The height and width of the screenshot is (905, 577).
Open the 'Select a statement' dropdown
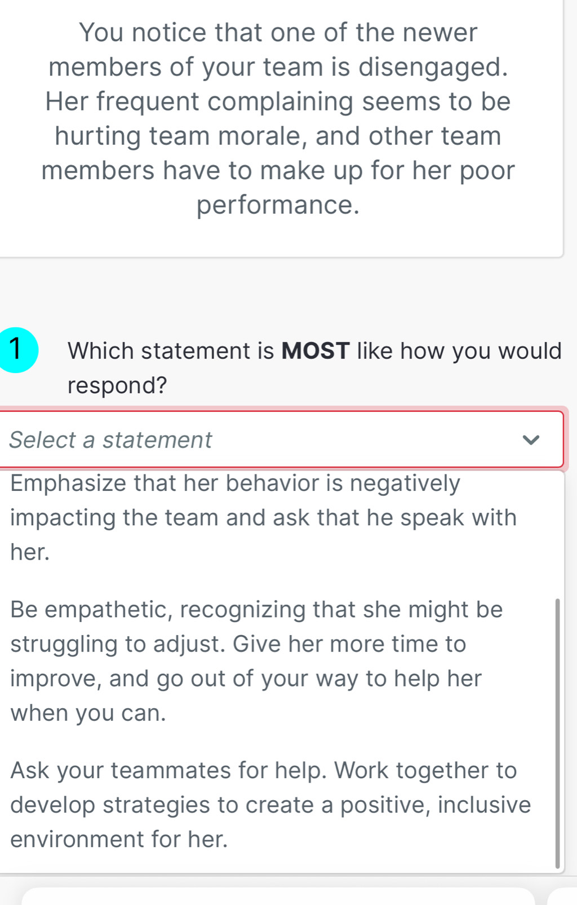point(225,440)
